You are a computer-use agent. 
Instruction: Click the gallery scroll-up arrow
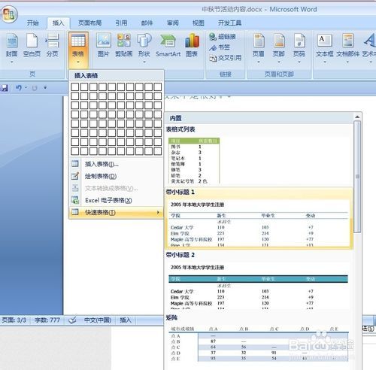pyautogui.click(x=357, y=117)
